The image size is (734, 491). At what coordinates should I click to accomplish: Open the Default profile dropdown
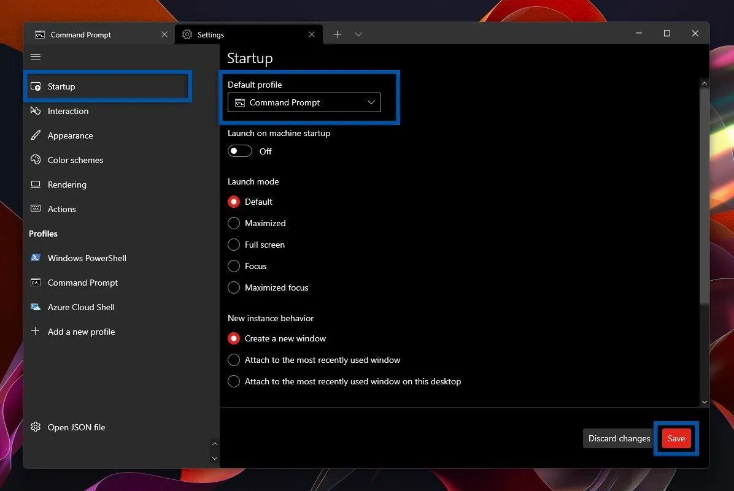click(x=304, y=102)
